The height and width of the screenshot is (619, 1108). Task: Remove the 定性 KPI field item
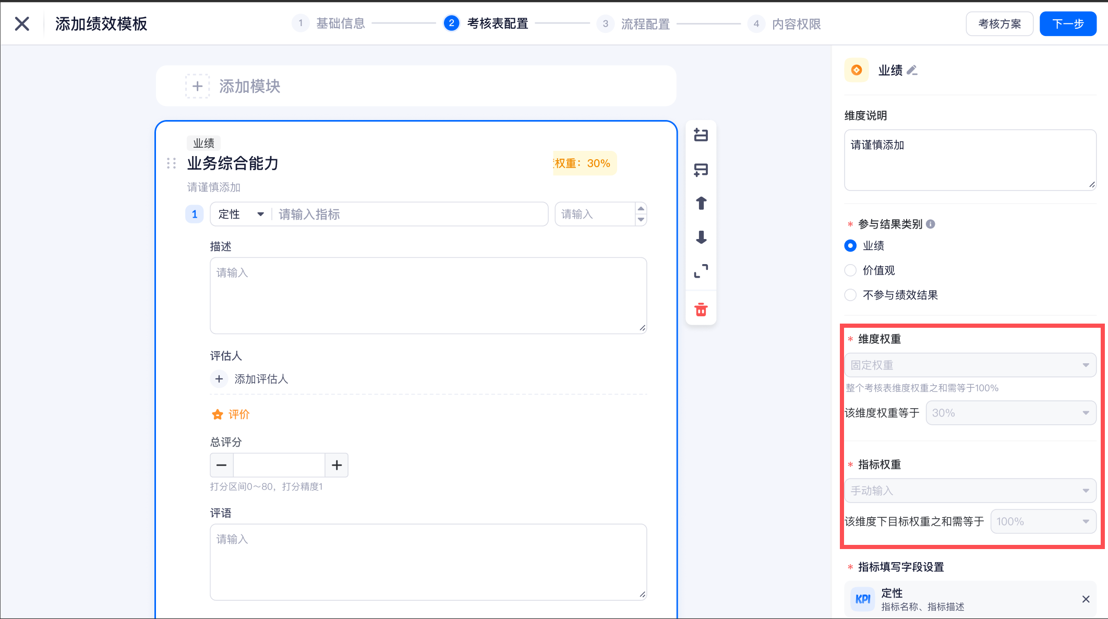(x=1086, y=599)
